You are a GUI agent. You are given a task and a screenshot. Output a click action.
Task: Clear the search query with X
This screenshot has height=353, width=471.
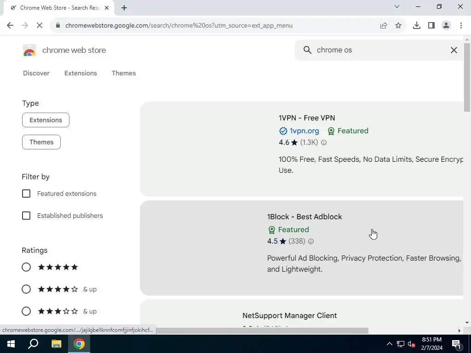pos(454,50)
